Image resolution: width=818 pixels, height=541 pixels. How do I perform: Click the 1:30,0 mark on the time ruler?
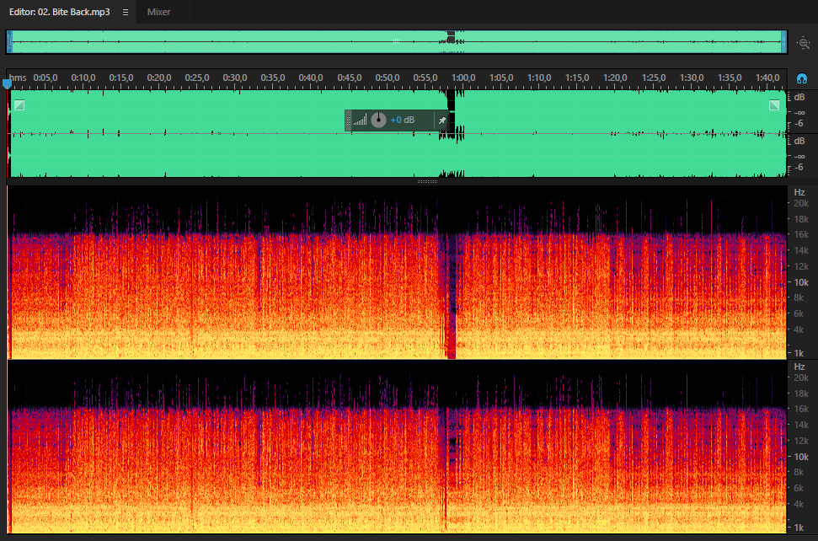(x=692, y=78)
